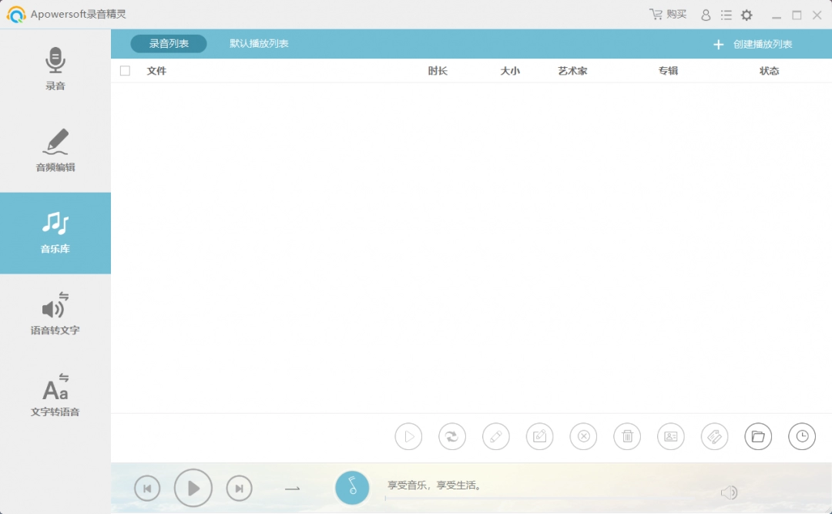Select the 录音列表 tab

click(168, 43)
